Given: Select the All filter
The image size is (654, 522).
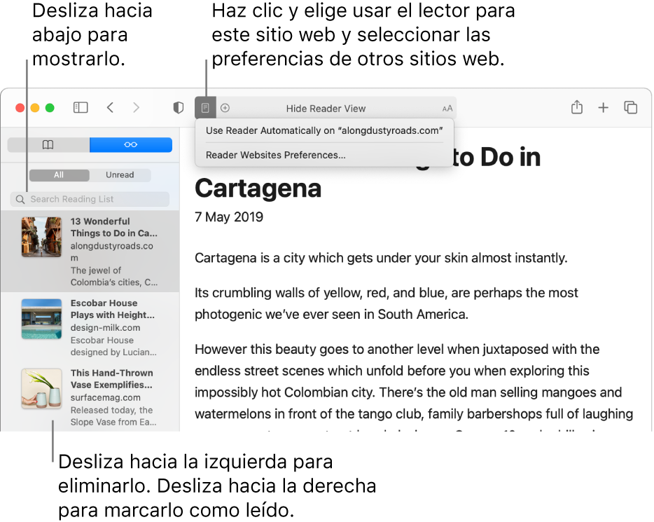Looking at the screenshot, I should pos(59,175).
